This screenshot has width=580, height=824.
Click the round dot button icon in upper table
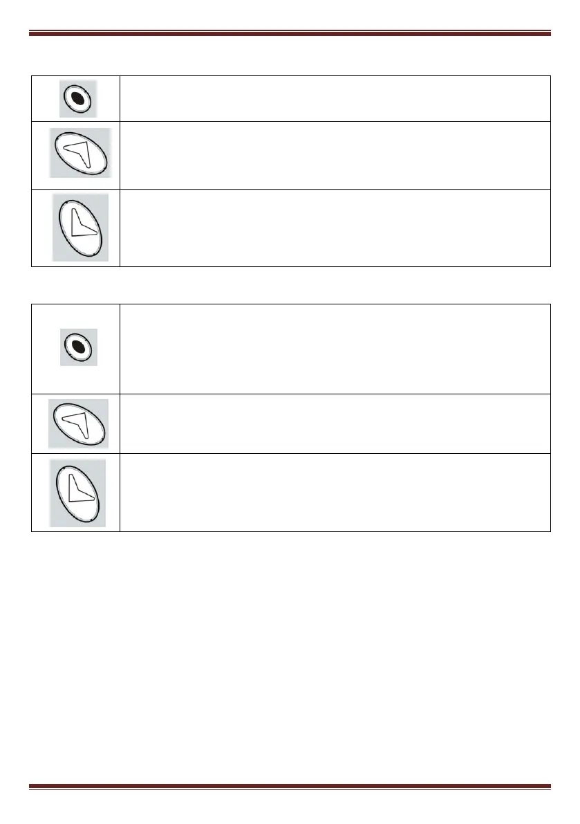click(x=77, y=98)
